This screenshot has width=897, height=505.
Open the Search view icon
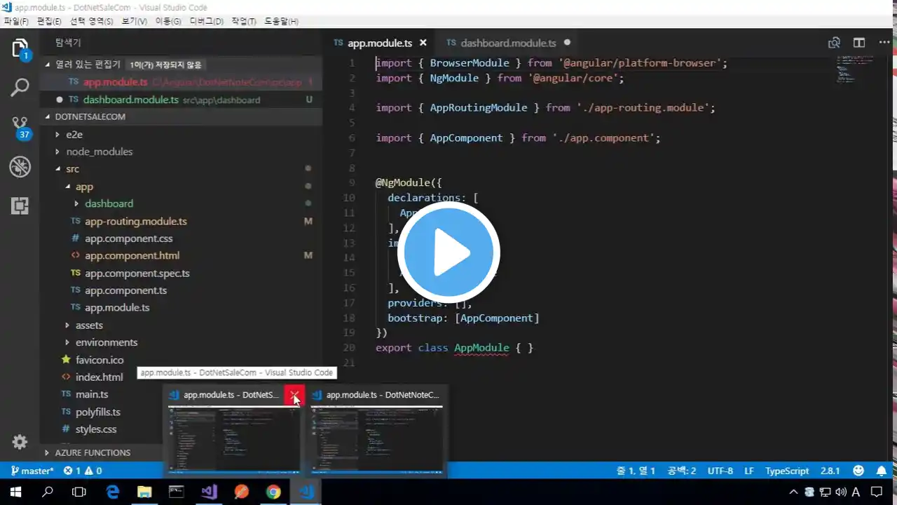click(x=20, y=88)
